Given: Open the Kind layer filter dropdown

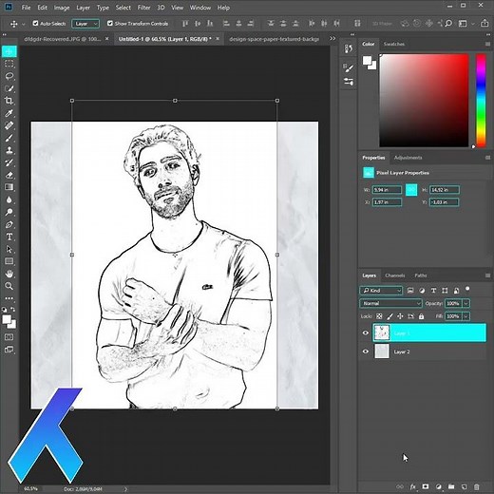Looking at the screenshot, I should (x=381, y=291).
